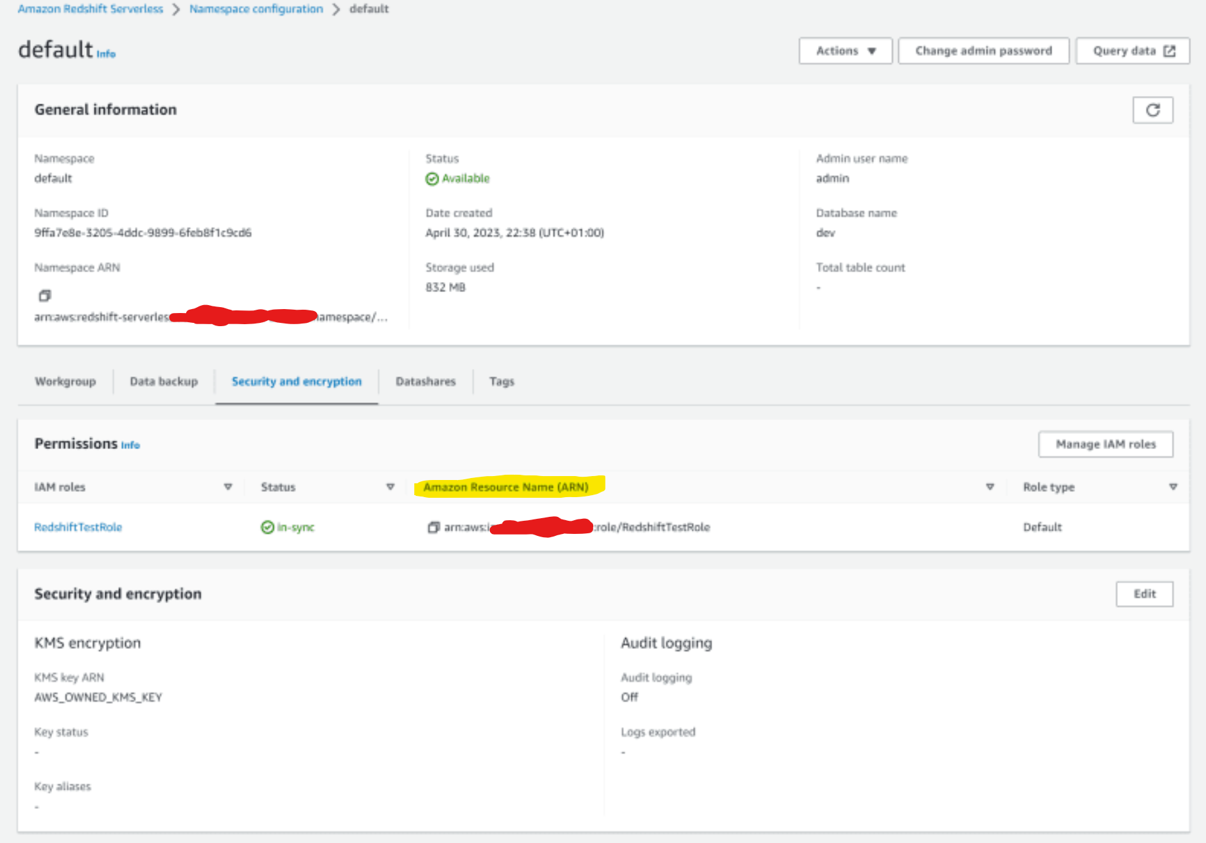
Task: Click the Role type column header
Action: [1049, 487]
